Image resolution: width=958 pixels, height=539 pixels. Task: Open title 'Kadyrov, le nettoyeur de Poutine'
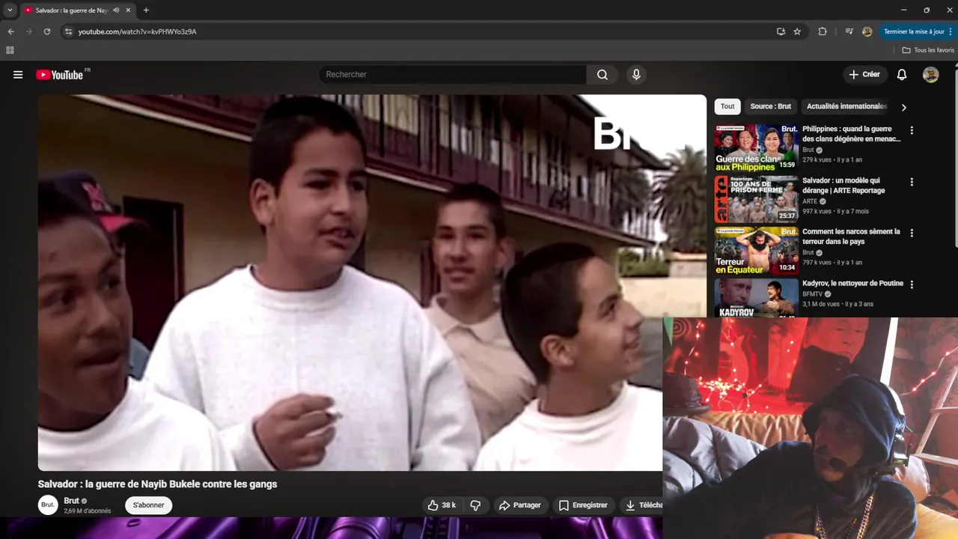click(852, 283)
